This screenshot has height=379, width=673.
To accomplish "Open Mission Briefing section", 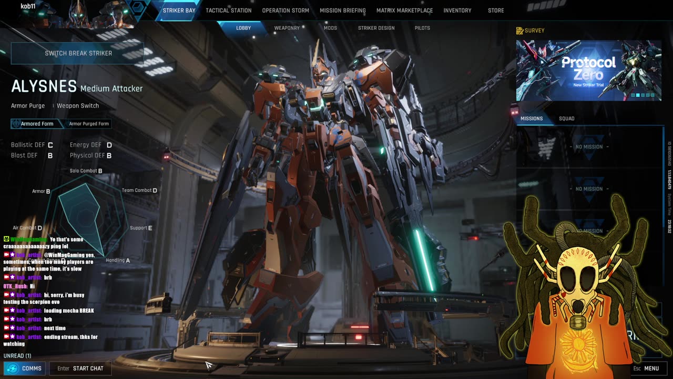I will pyautogui.click(x=343, y=11).
